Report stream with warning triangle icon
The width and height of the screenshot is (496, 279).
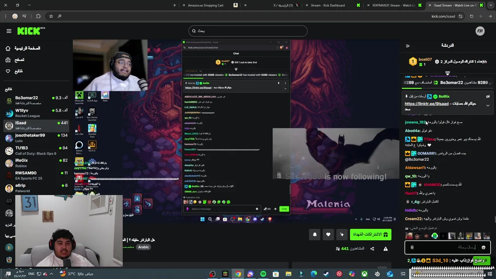coord(386,249)
